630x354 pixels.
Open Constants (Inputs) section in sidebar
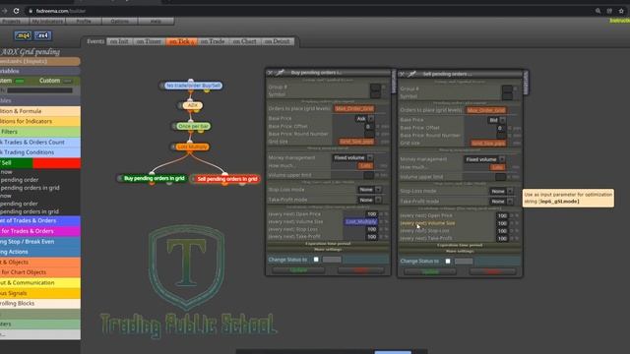(x=39, y=61)
